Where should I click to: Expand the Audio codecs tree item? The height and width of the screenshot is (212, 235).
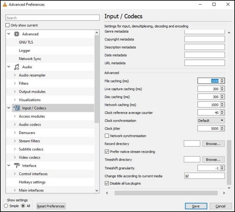15,125
